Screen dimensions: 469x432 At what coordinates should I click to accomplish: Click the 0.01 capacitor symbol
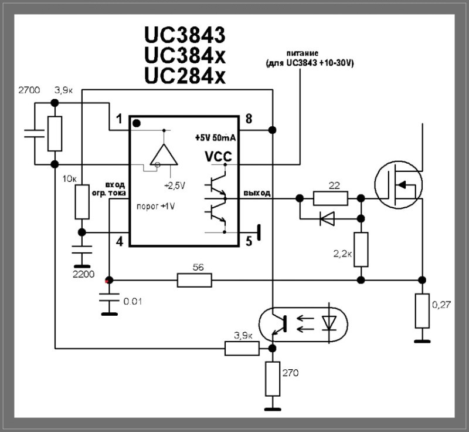pos(110,296)
